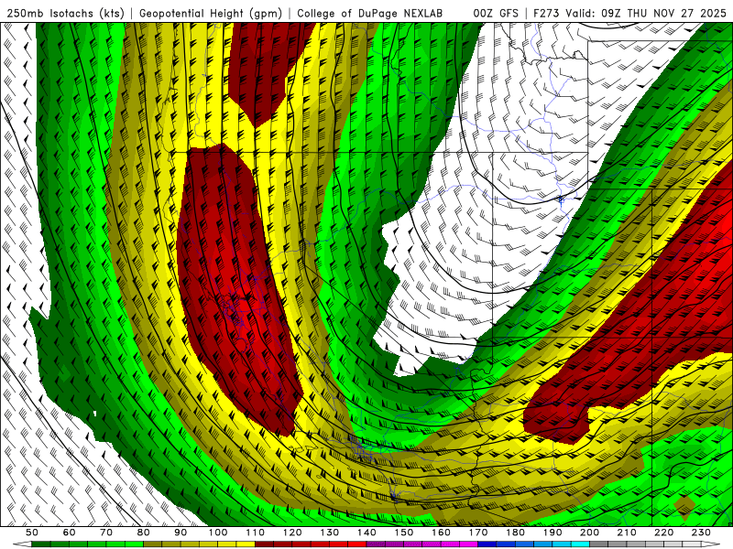This screenshot has height=549, width=733.
Task: Click the 70 value on the color scale
Action: (106, 533)
